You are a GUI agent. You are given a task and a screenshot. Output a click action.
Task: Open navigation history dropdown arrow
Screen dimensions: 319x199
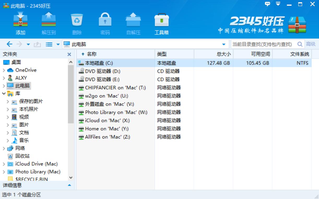pos(28,45)
